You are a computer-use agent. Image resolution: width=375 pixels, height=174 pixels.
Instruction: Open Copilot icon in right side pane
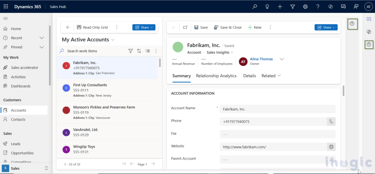tap(369, 32)
